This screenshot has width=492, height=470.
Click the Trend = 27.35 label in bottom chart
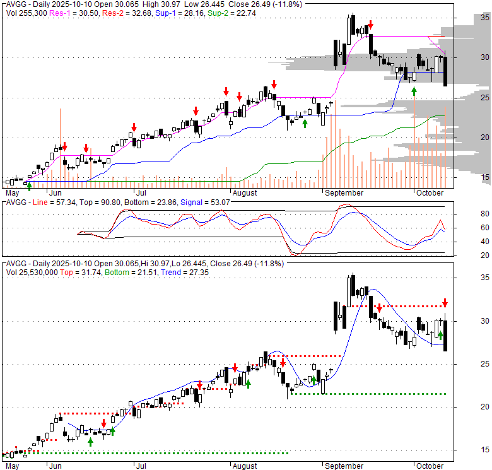[x=185, y=273]
